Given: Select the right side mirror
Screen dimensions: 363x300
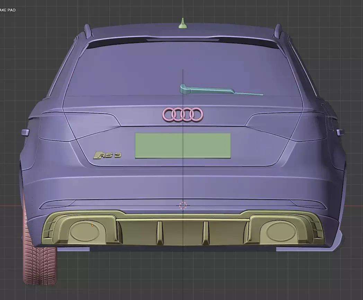Looking at the screenshot, I should click(x=340, y=133).
